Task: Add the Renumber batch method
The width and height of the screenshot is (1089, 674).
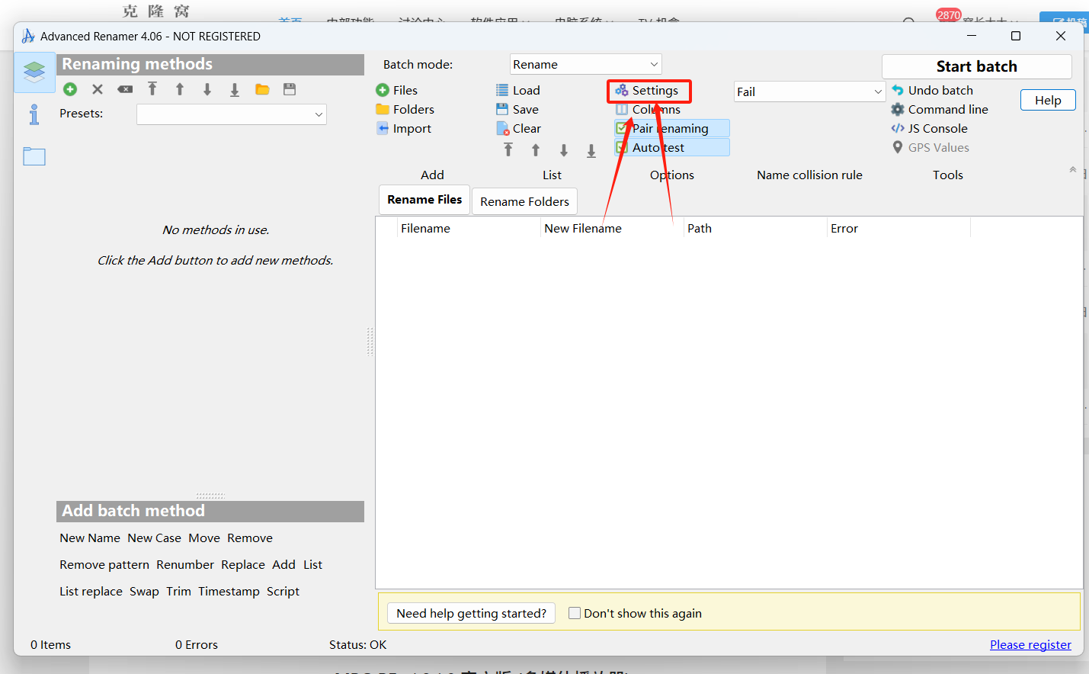Action: [x=185, y=564]
